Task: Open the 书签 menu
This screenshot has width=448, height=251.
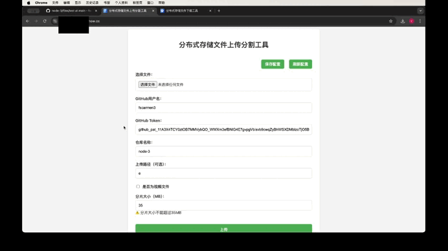Action: pos(107,3)
